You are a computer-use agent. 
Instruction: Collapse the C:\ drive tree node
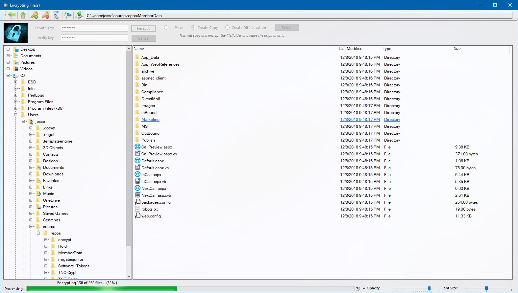[x=8, y=76]
